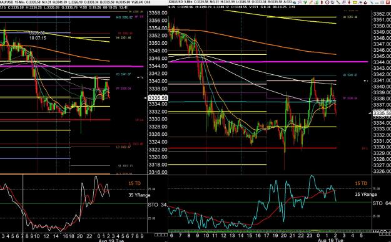Image resolution: width=391 pixels, height=242 pixels.
Task: Maximize the right chart window
Action: (382, 2)
